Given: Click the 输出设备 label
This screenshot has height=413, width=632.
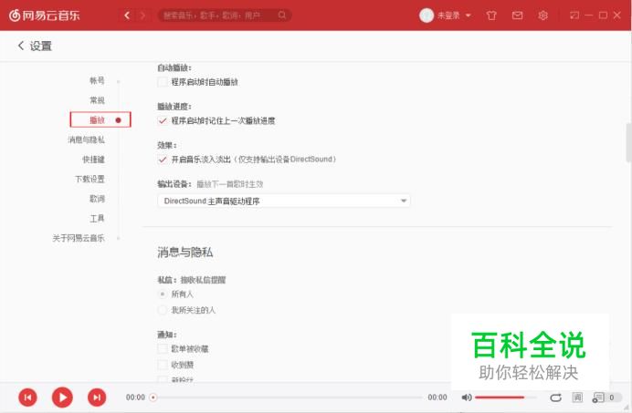Looking at the screenshot, I should pos(174,184).
